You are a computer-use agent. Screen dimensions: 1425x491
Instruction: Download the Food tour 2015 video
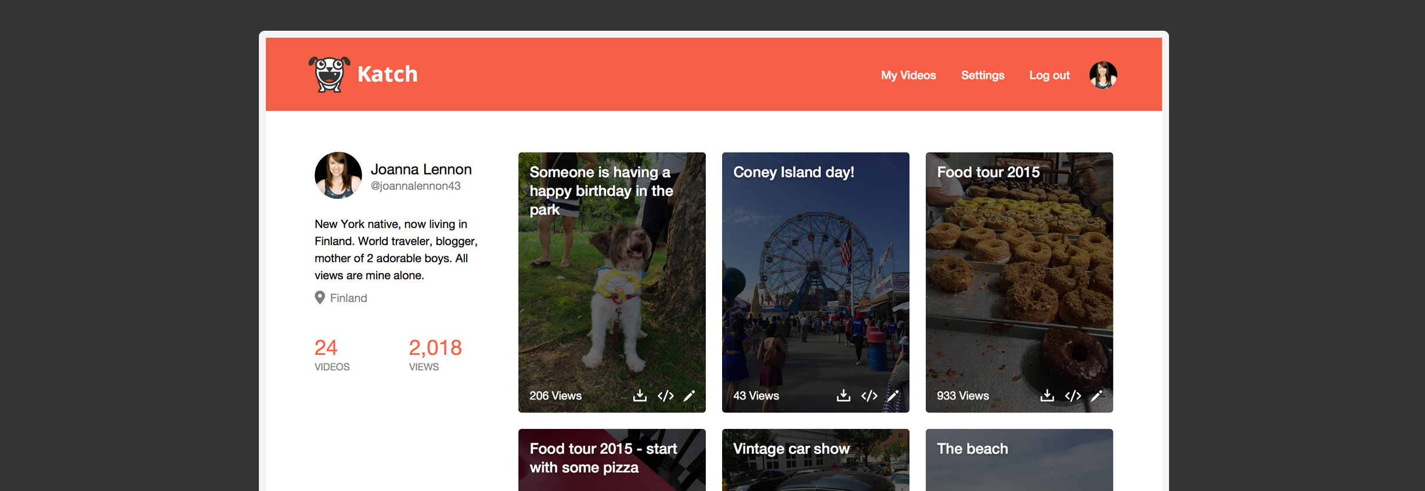click(1047, 395)
